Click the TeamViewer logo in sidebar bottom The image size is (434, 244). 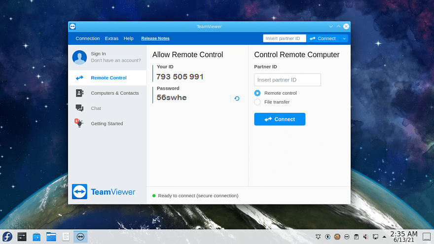[x=104, y=191]
